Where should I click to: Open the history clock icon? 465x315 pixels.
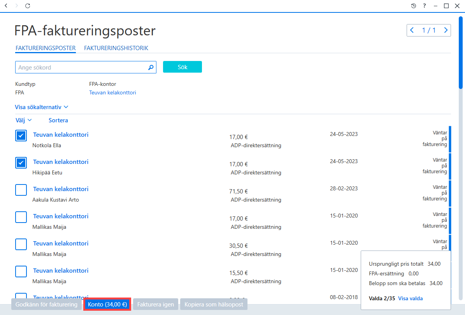click(413, 5)
